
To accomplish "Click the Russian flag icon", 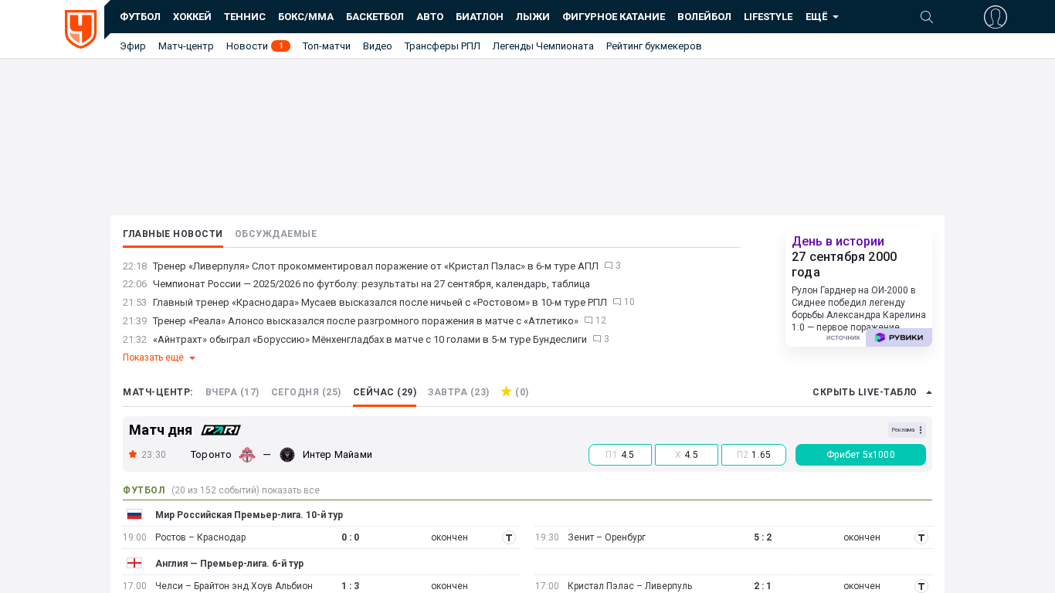I will point(134,514).
